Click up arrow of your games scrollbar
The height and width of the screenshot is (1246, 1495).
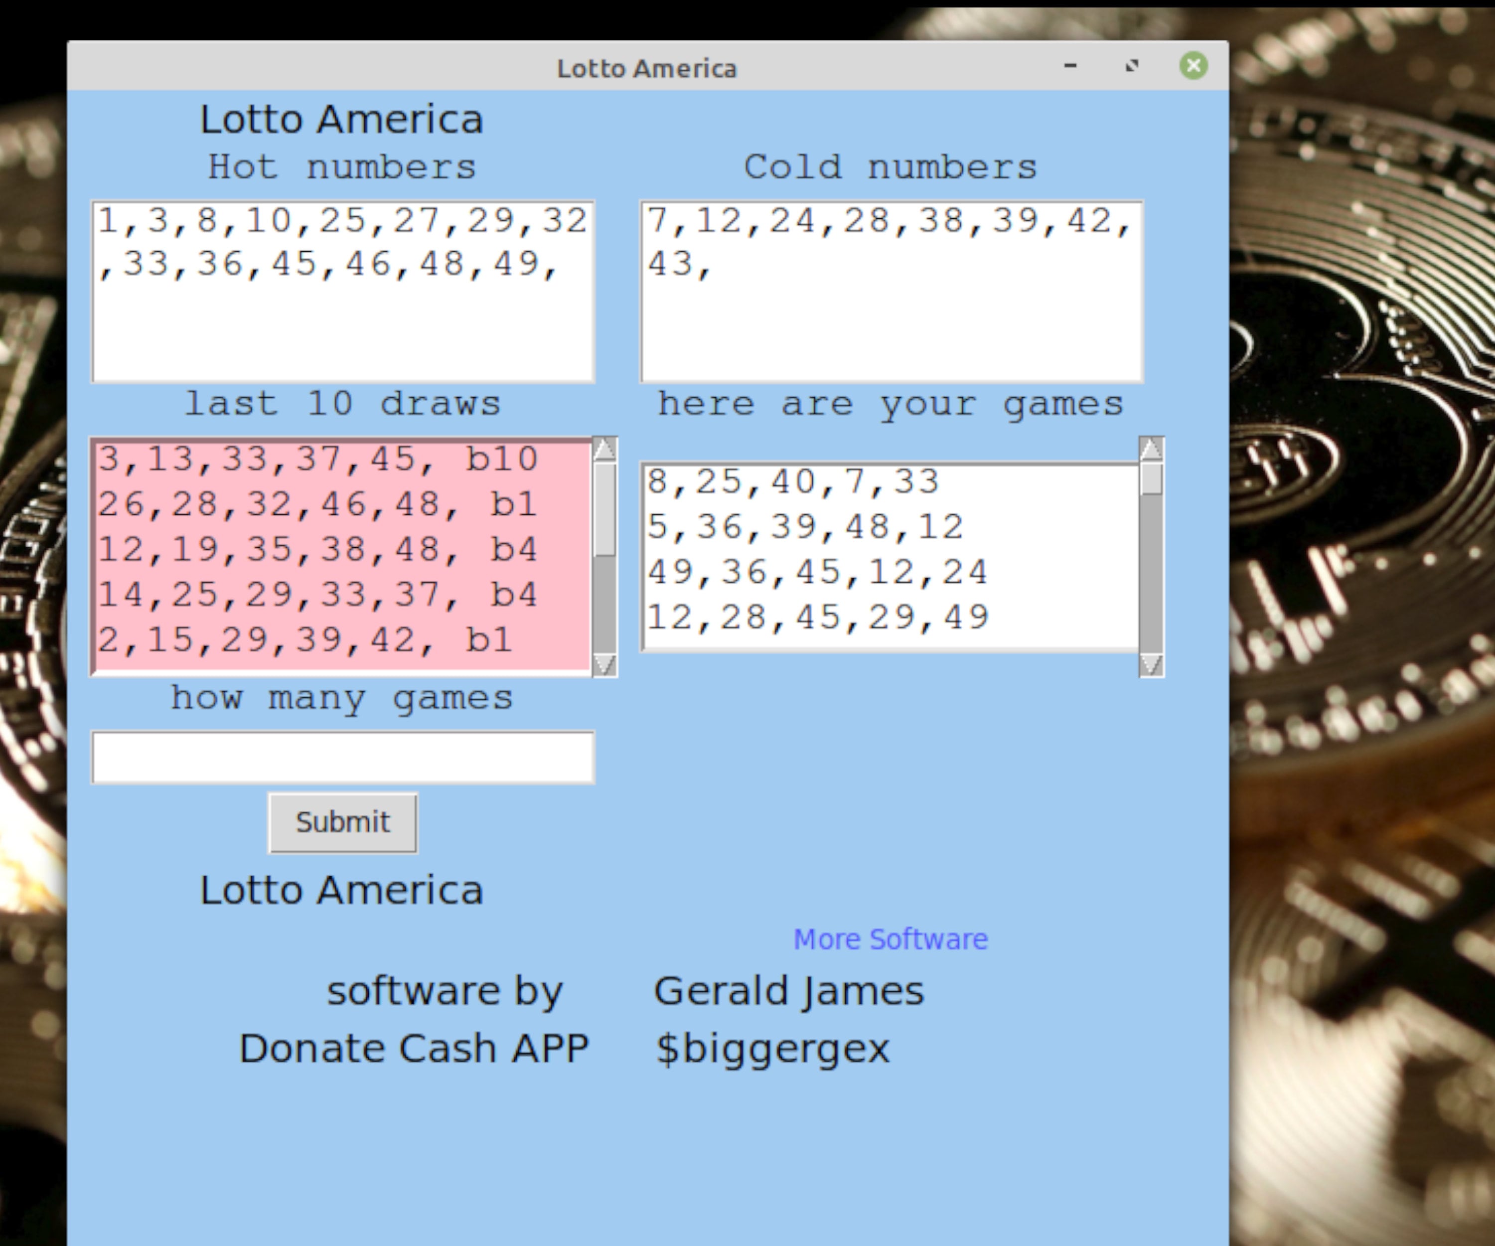[x=1151, y=449]
